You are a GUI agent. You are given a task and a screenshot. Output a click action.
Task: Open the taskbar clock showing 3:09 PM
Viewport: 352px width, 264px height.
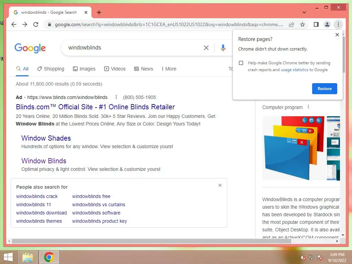[337, 257]
